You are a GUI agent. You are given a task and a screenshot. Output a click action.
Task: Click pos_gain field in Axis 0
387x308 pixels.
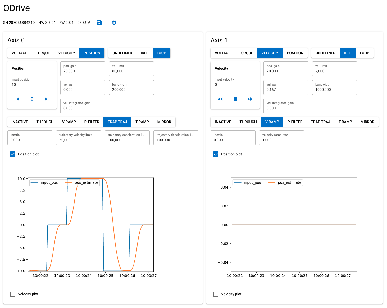pyautogui.click(x=83, y=69)
